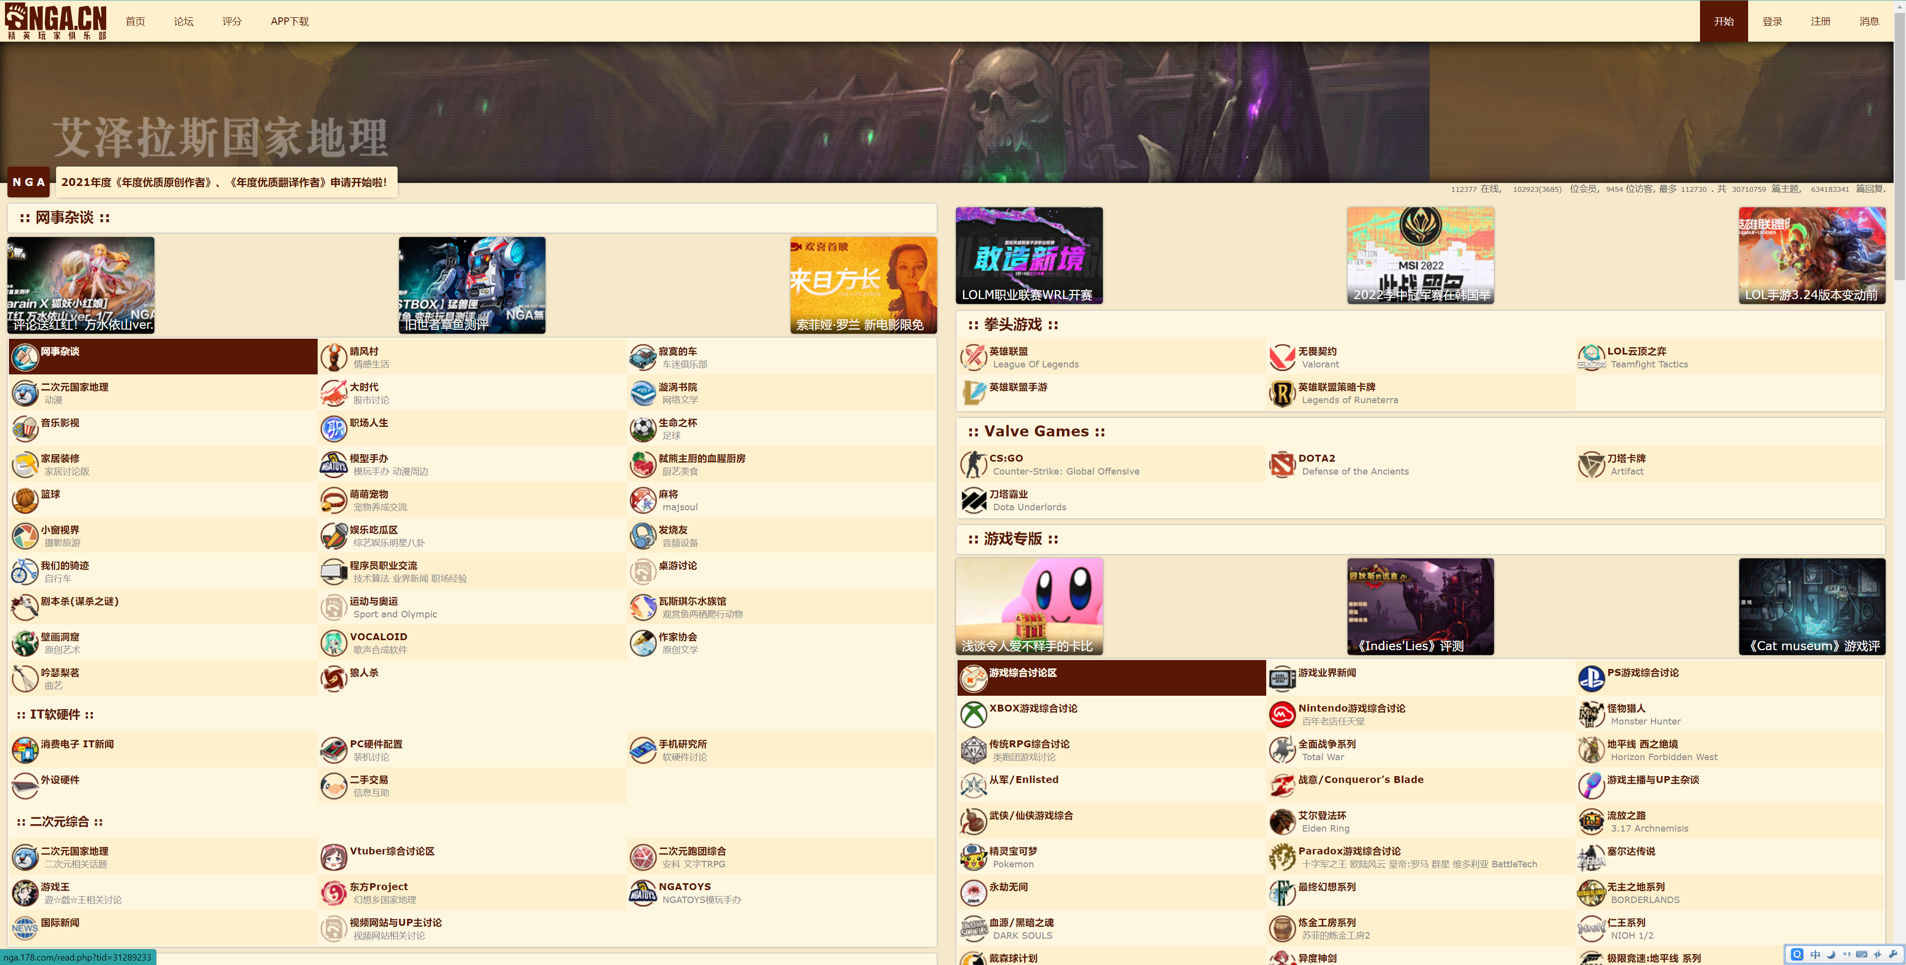Click the LOL云顶之弈 Teamfight Tactics icon

(x=1591, y=357)
